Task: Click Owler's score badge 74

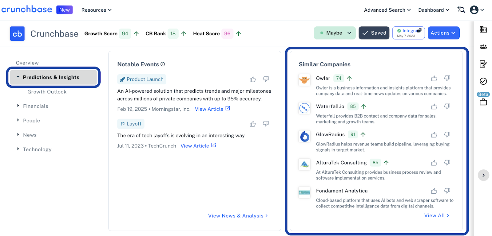Action: point(339,78)
